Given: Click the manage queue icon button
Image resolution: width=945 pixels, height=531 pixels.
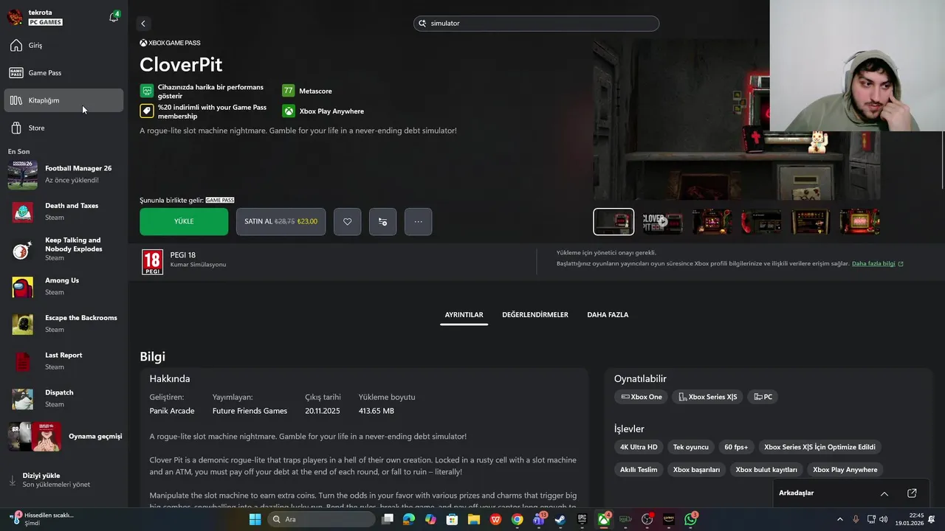Looking at the screenshot, I should click(x=382, y=221).
